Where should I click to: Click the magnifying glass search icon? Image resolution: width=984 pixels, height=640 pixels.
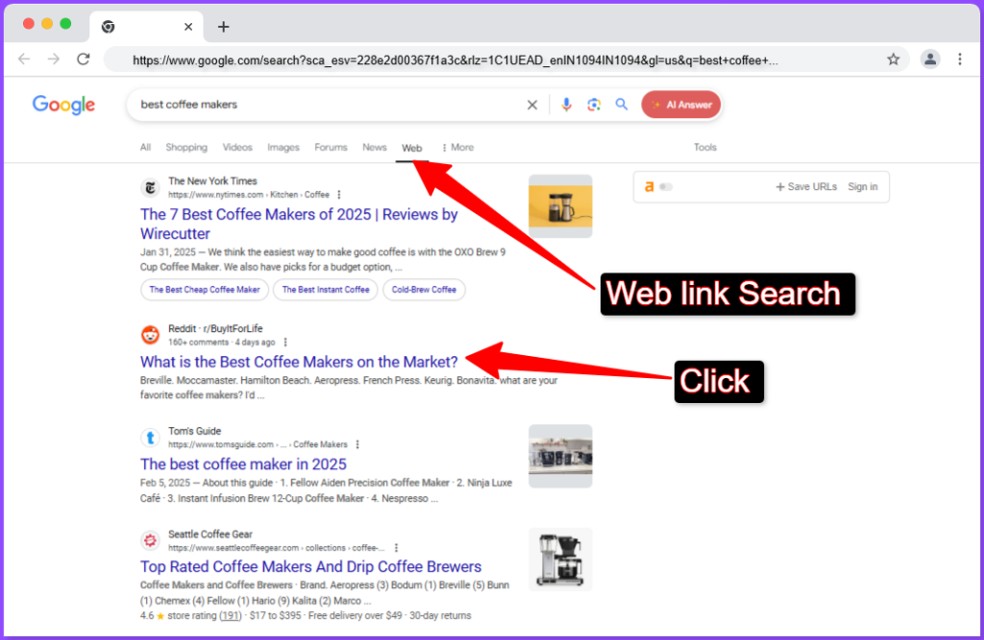[x=622, y=104]
